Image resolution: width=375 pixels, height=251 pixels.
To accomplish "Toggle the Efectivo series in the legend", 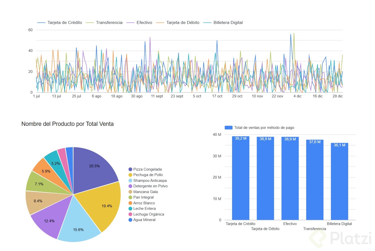I will click(x=139, y=22).
